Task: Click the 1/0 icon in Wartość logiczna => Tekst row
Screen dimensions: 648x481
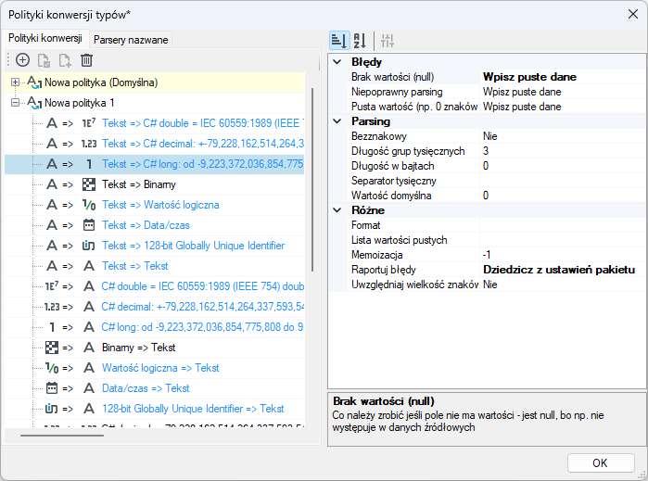Action: tap(52, 368)
